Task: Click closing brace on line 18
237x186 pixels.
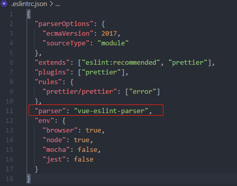Action: [29, 179]
